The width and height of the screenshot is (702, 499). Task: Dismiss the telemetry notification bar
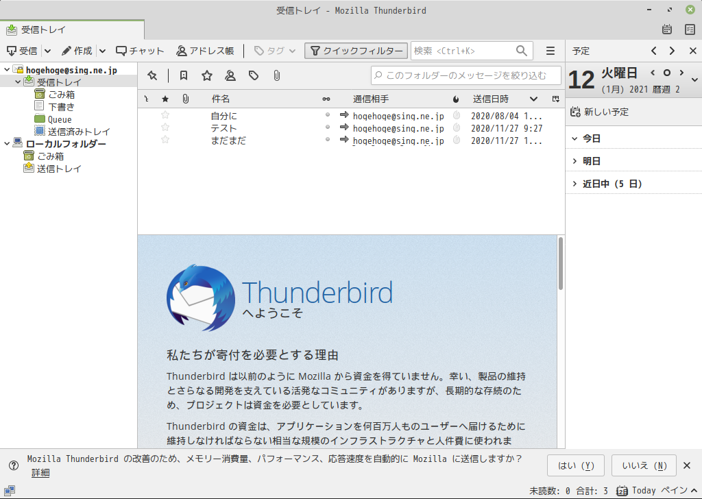687,465
